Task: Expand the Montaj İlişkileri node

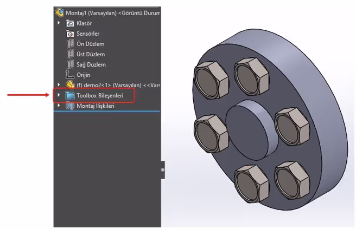Action: coord(59,106)
